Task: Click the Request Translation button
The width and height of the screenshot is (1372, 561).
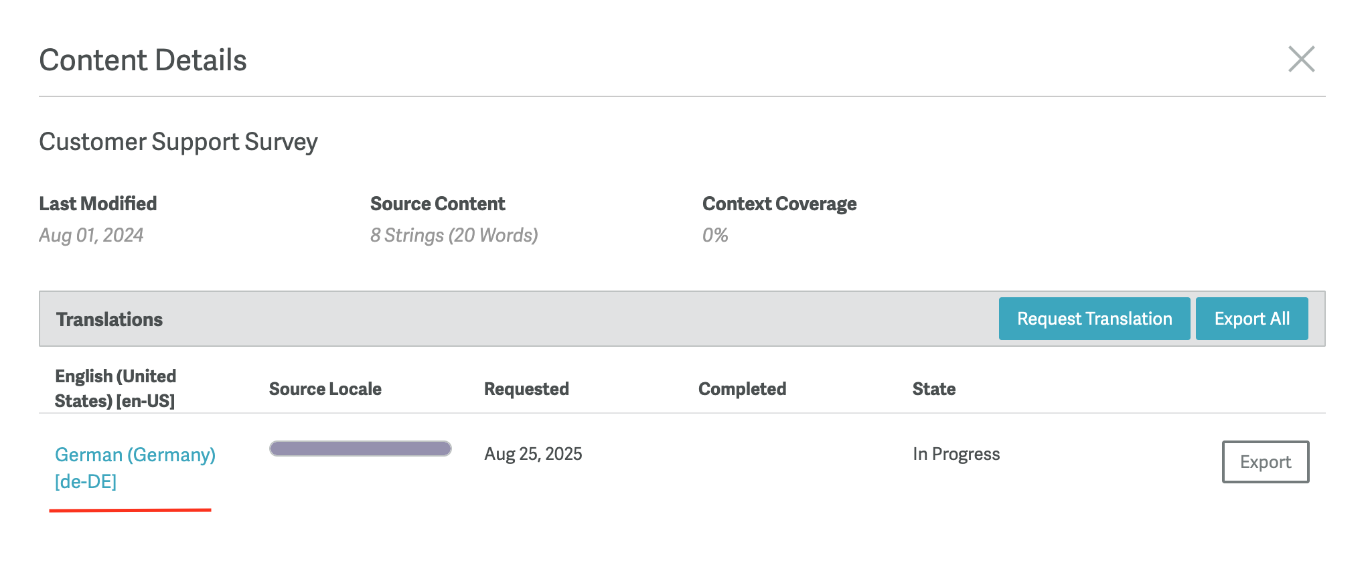Action: 1094,319
